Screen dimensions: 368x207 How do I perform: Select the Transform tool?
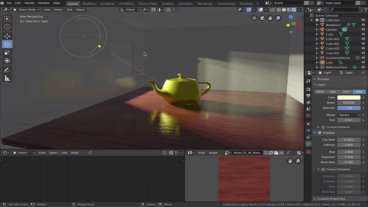click(x=7, y=60)
